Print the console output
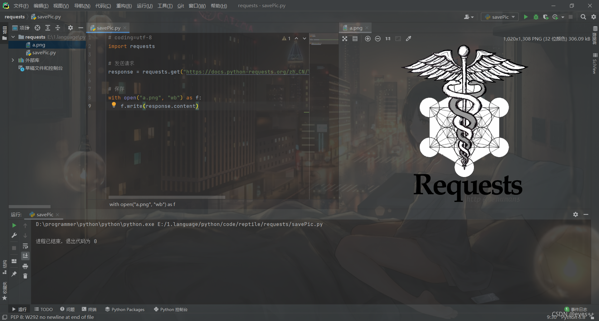The image size is (599, 321). click(x=25, y=266)
